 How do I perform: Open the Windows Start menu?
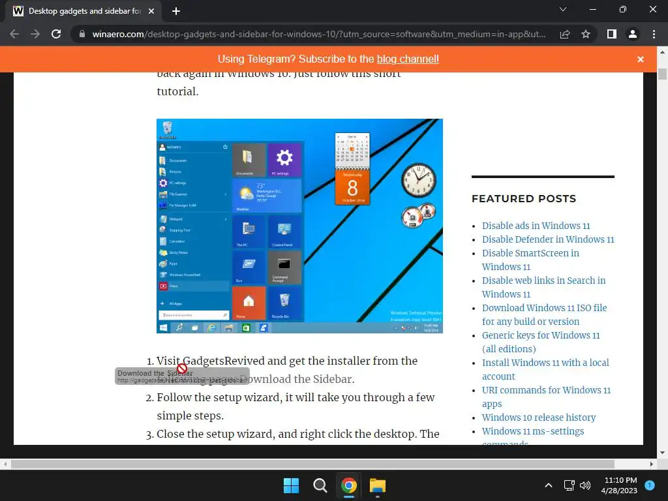point(292,485)
